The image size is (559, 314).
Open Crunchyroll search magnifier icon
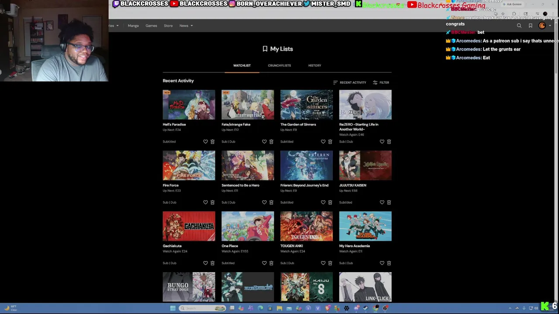pos(519,26)
